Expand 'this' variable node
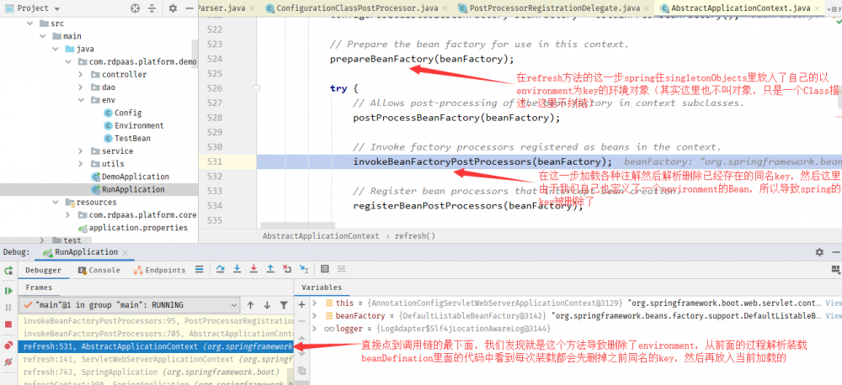The height and width of the screenshot is (385, 842). (315, 303)
